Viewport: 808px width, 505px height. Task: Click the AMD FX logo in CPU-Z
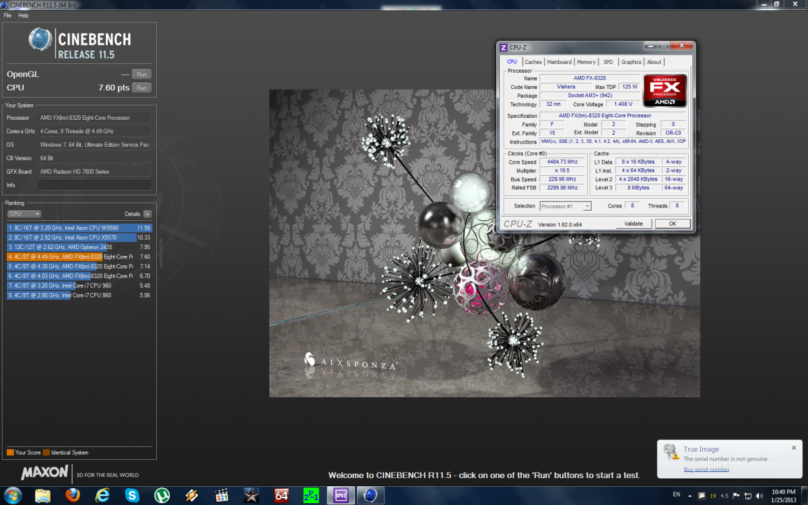pyautogui.click(x=665, y=90)
